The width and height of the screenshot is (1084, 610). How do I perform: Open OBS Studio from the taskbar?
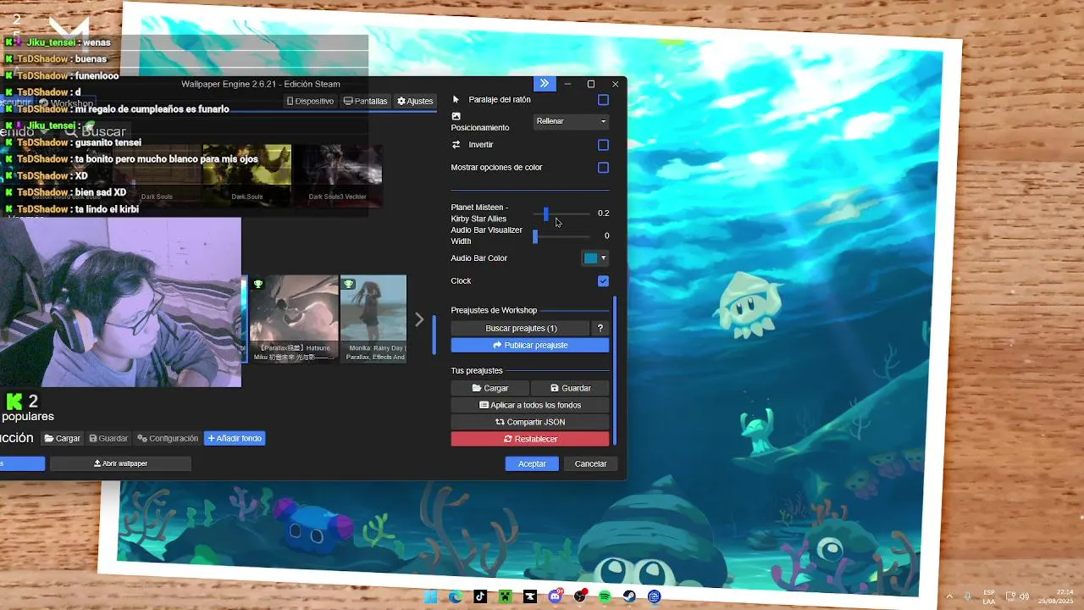click(580, 596)
